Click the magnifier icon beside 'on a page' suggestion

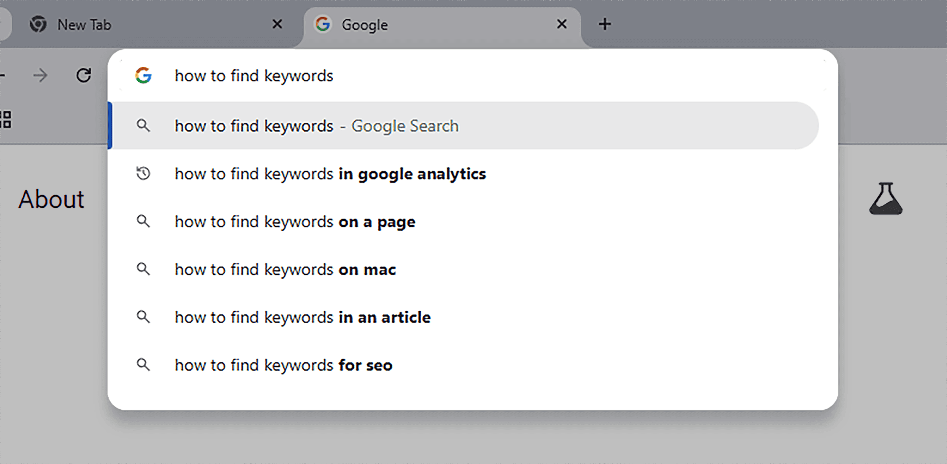(144, 221)
